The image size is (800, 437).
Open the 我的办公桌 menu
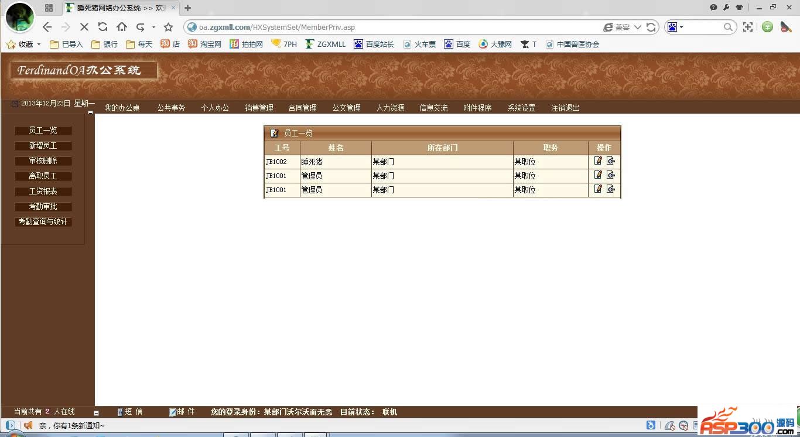(x=122, y=108)
